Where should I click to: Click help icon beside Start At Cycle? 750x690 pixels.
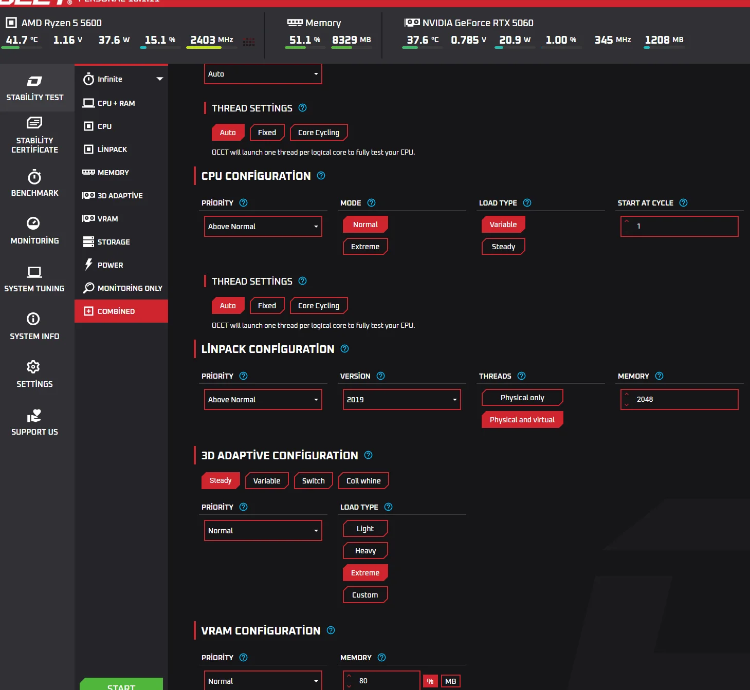(x=684, y=203)
